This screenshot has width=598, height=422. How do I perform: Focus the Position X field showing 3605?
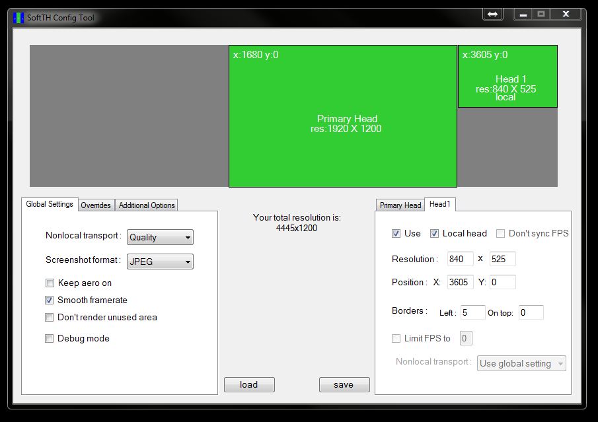tap(460, 282)
